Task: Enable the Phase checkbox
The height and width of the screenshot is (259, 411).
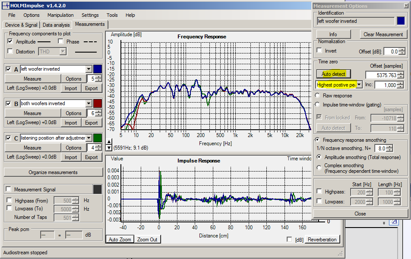Action: (60, 41)
